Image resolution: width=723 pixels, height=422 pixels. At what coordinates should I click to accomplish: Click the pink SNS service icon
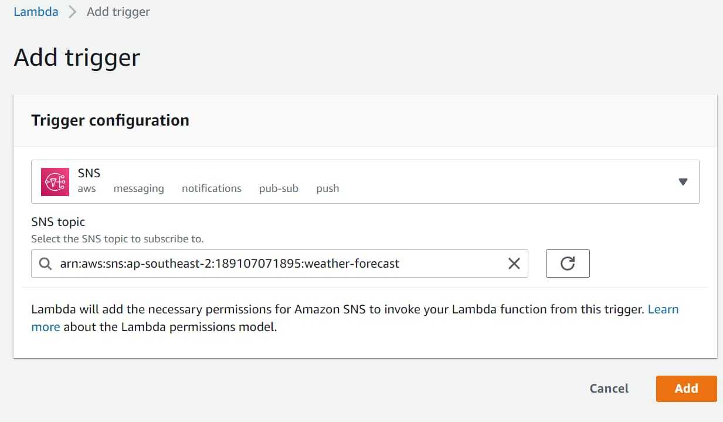55,182
